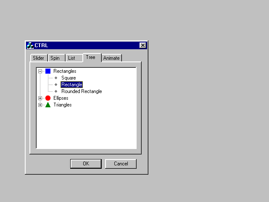Close the CTRL dialog window
The height and width of the screenshot is (202, 269).
click(142, 45)
